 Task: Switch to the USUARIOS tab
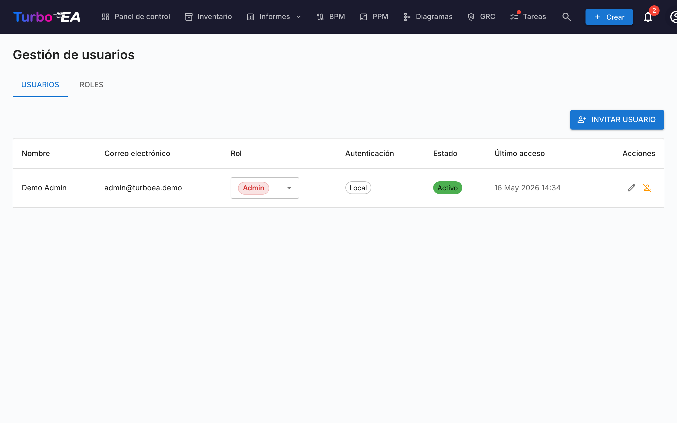[x=40, y=85]
